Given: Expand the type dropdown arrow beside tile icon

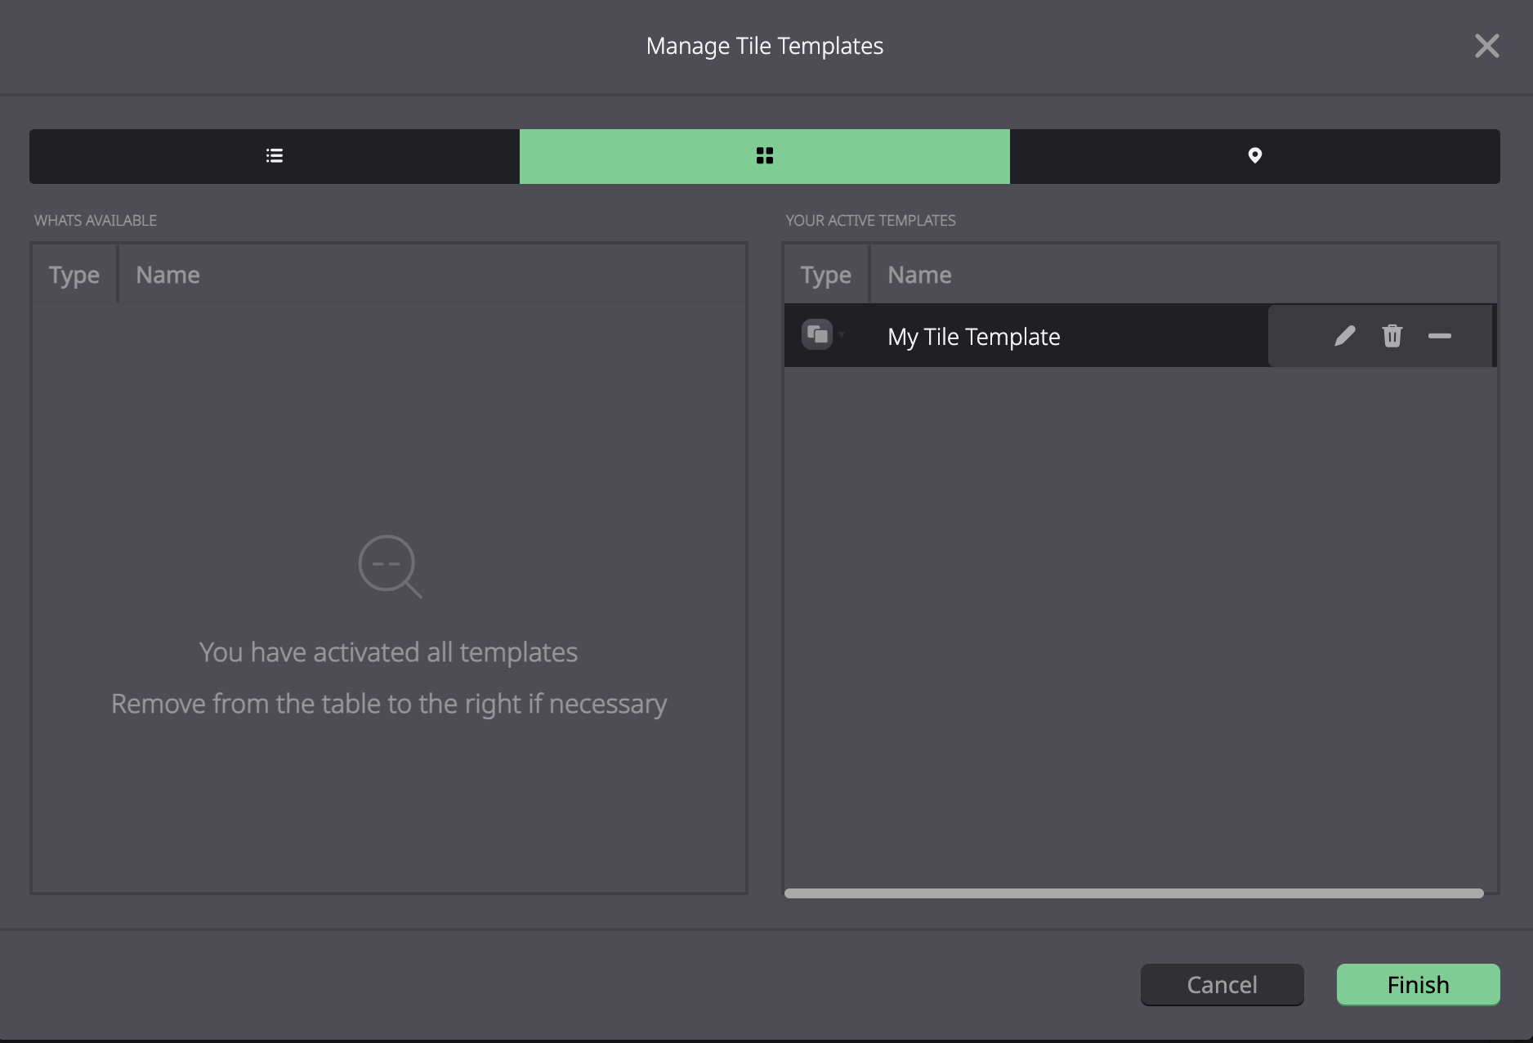Looking at the screenshot, I should click(x=842, y=334).
